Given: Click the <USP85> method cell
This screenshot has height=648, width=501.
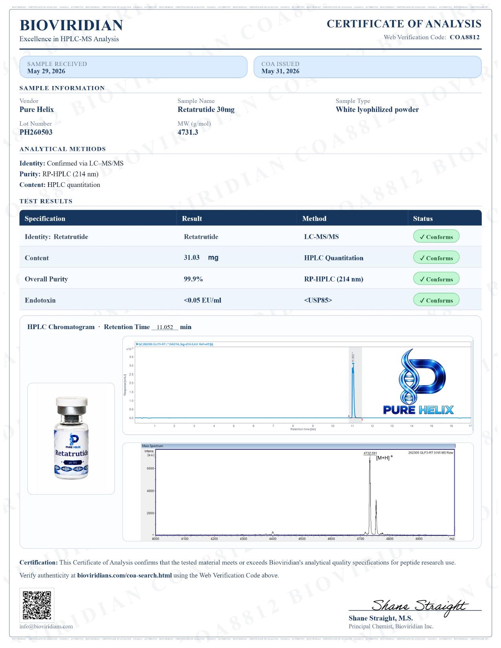Looking at the screenshot, I should (x=318, y=300).
